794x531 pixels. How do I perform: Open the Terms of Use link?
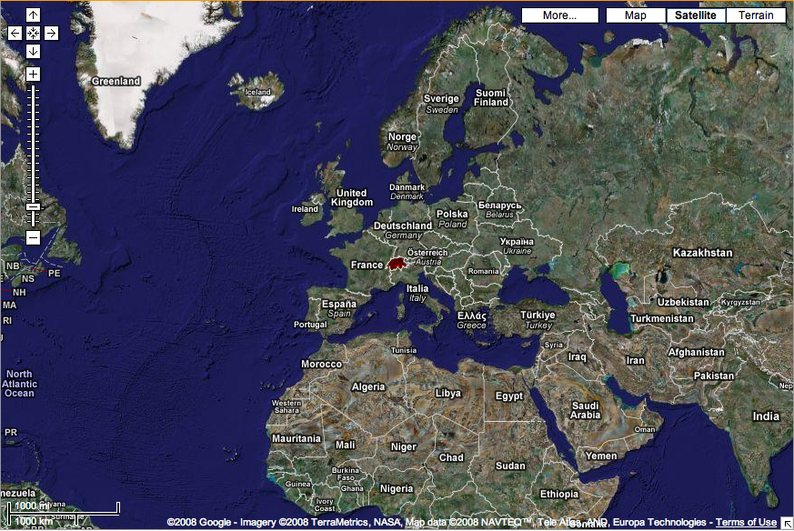point(746,523)
